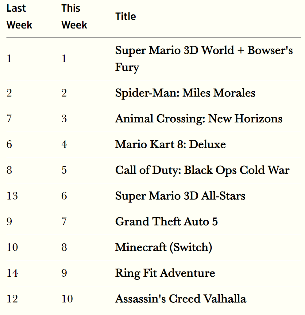This screenshot has width=305, height=315.
Task: Click last week's rank 14 cell
Action: coord(12,273)
